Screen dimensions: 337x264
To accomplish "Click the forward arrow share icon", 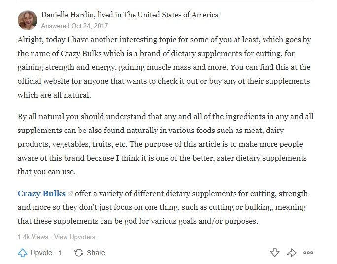I will click(292, 253).
